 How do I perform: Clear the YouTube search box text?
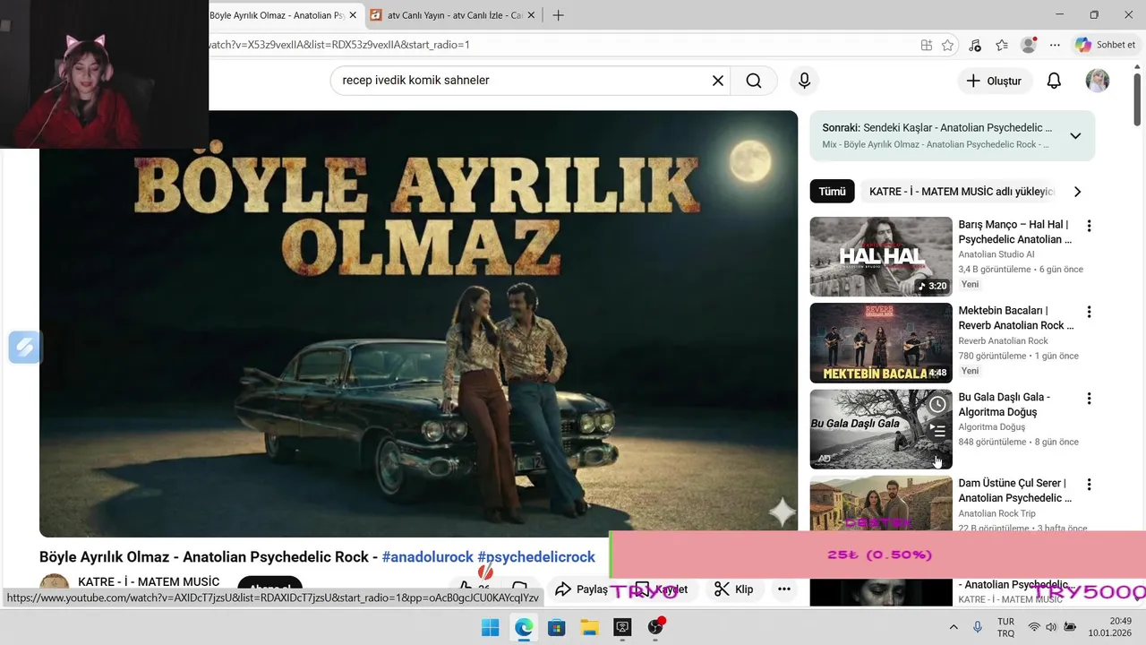click(x=717, y=81)
